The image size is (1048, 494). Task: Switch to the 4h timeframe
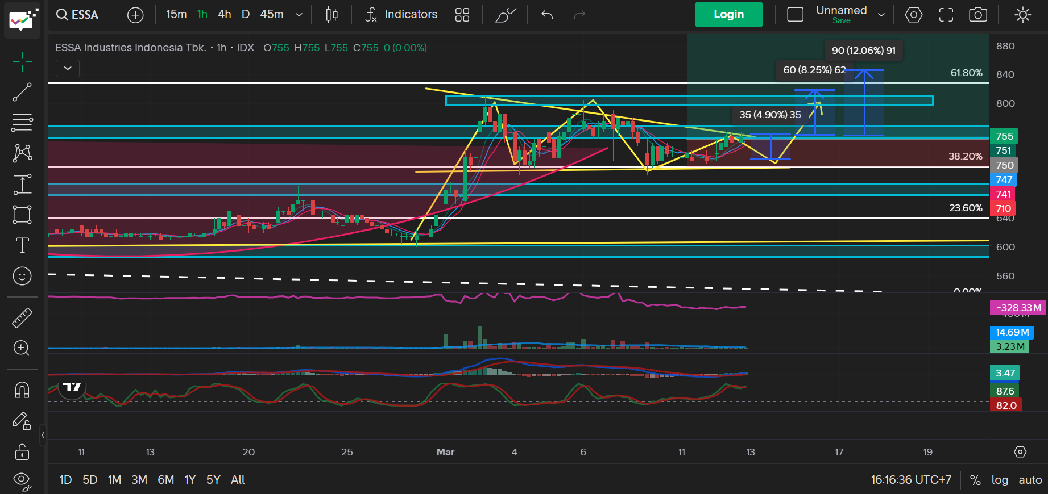[x=225, y=15]
